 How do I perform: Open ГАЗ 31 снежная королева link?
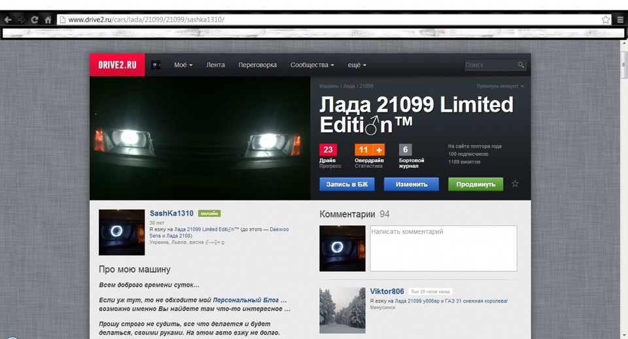point(476,301)
